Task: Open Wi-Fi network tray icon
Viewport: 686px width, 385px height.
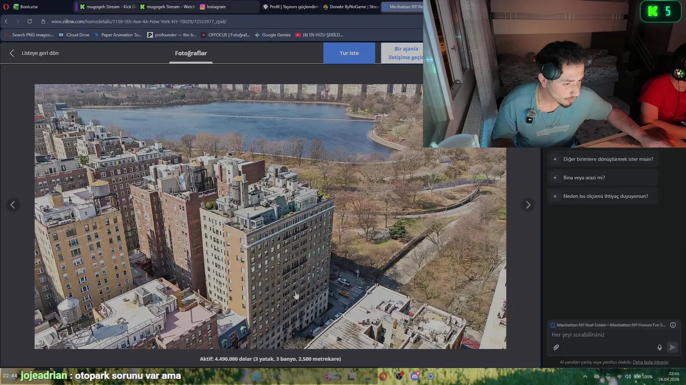Action: (620, 376)
